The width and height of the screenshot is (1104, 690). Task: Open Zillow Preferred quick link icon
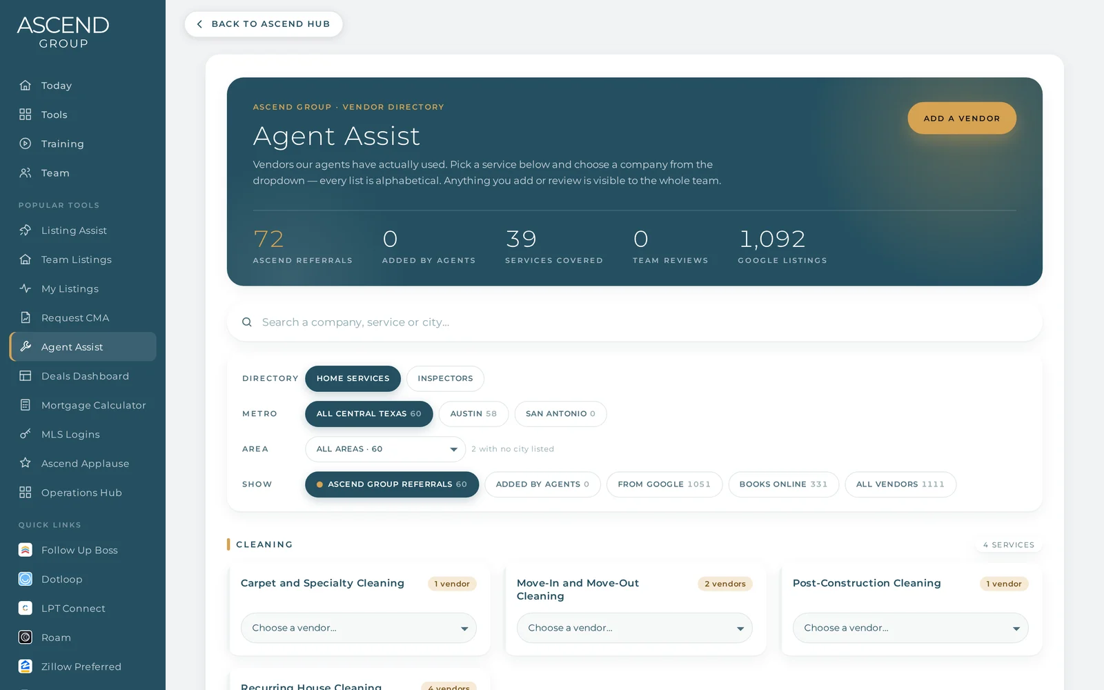26,667
